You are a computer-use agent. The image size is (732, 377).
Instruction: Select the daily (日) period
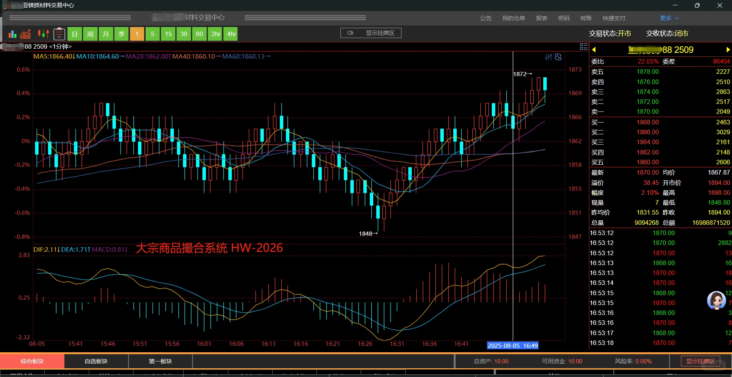(75, 34)
